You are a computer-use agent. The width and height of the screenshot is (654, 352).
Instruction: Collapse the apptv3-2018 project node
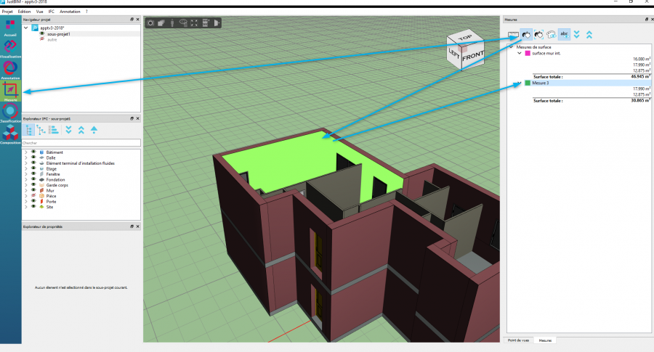click(26, 28)
